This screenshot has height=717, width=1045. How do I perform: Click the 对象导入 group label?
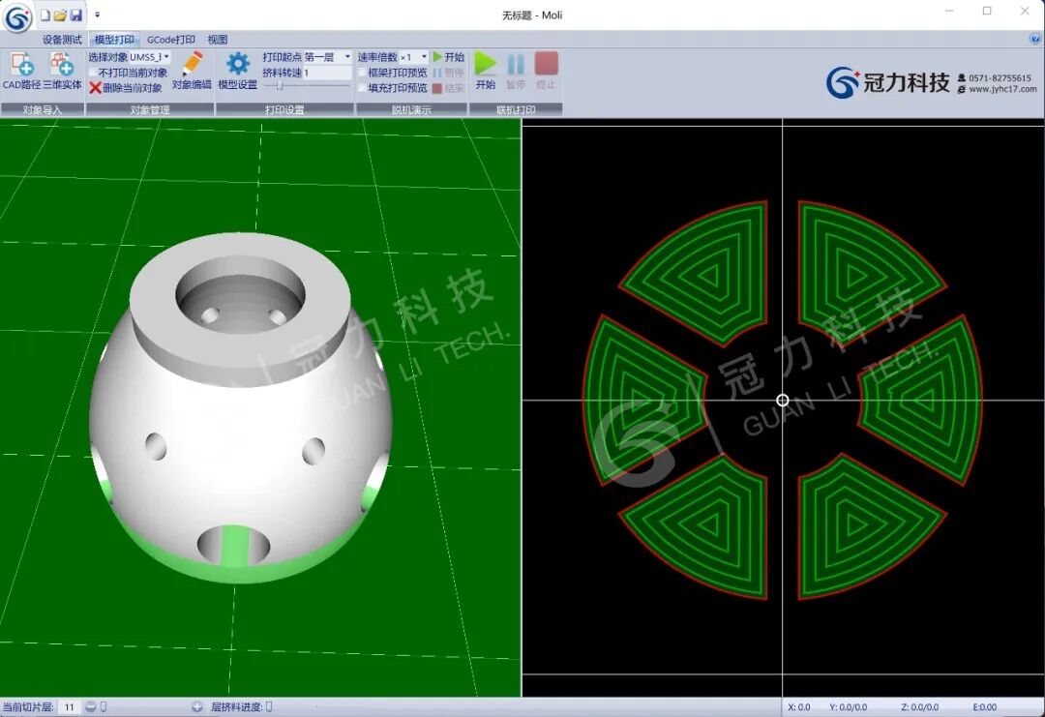click(x=42, y=110)
